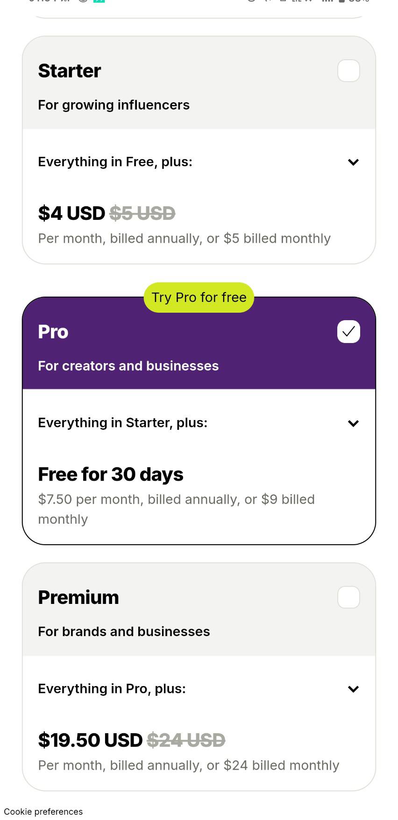The image size is (398, 820).
Task: Click the $4 USD Starter price
Action: [71, 213]
